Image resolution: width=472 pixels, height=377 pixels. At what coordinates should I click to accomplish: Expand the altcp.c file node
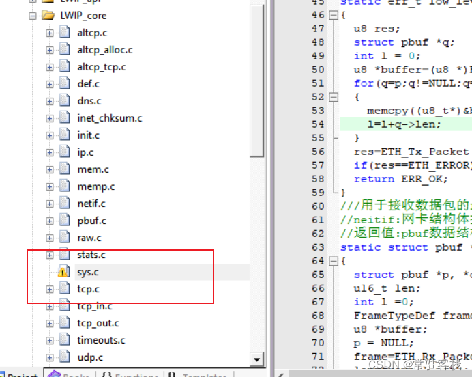50,33
